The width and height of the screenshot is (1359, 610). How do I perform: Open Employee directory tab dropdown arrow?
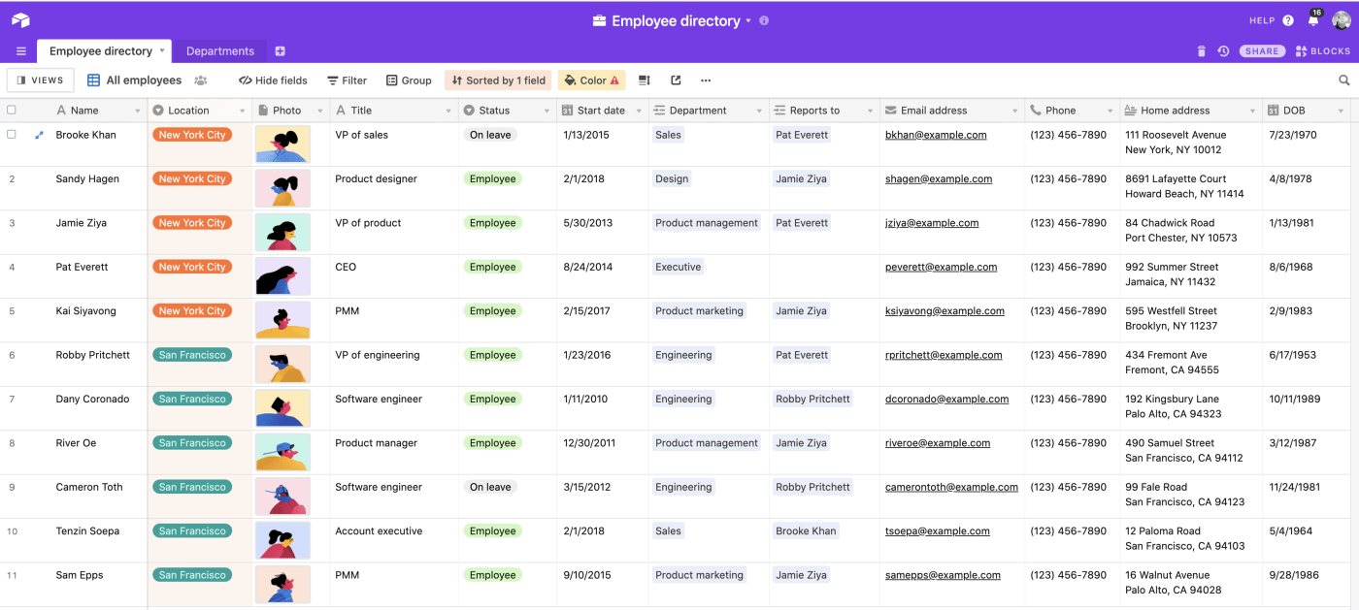(x=162, y=51)
